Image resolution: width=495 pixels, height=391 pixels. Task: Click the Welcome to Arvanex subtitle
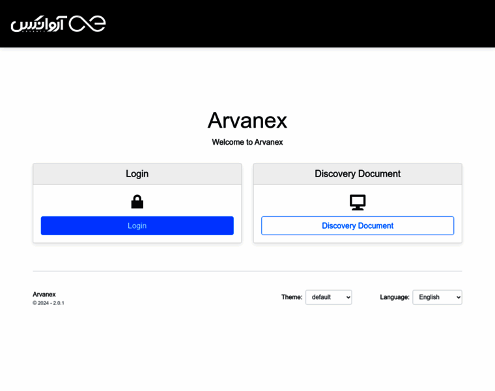tap(247, 142)
